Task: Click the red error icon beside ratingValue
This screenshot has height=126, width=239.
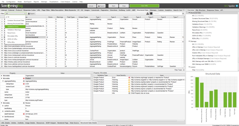Action: click(23, 83)
